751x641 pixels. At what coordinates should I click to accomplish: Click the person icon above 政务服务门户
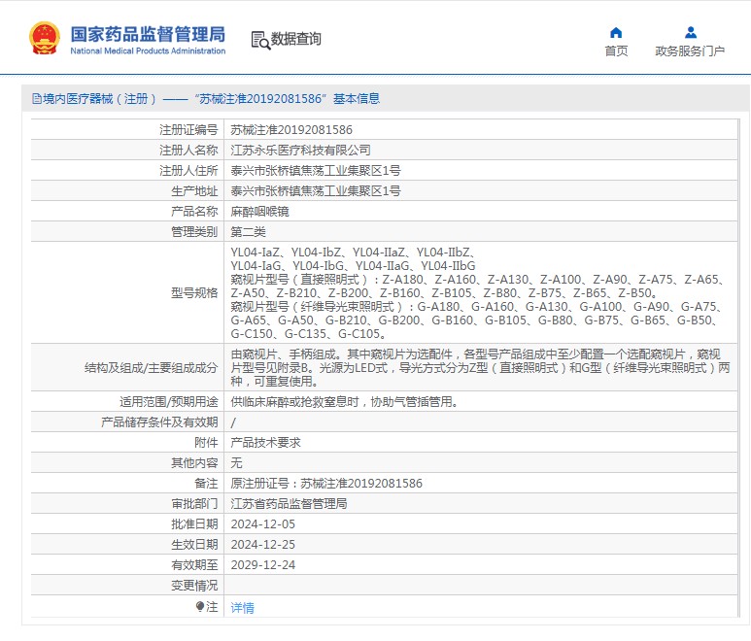[690, 32]
